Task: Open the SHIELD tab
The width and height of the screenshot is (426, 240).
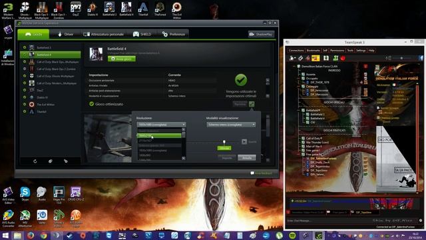Action: (x=142, y=34)
